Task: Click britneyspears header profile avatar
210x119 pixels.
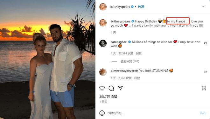Action: (103, 7)
